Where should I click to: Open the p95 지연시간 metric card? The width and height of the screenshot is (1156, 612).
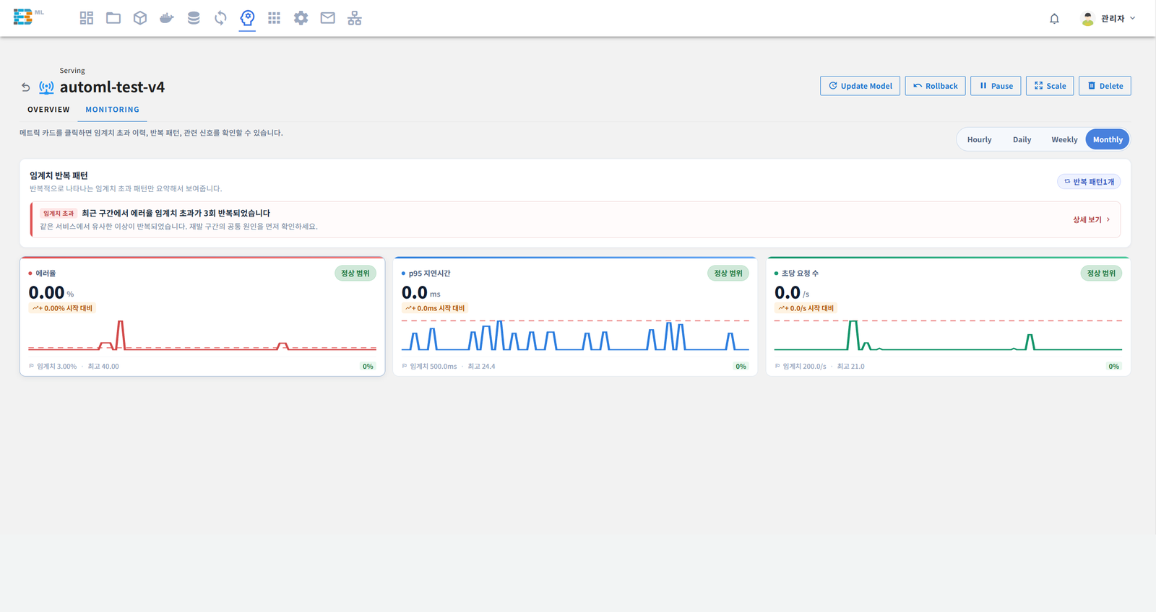[x=575, y=316]
